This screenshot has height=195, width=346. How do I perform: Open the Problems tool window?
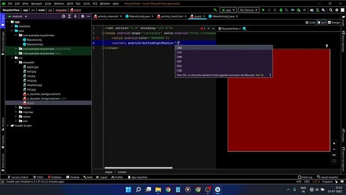click(x=55, y=177)
